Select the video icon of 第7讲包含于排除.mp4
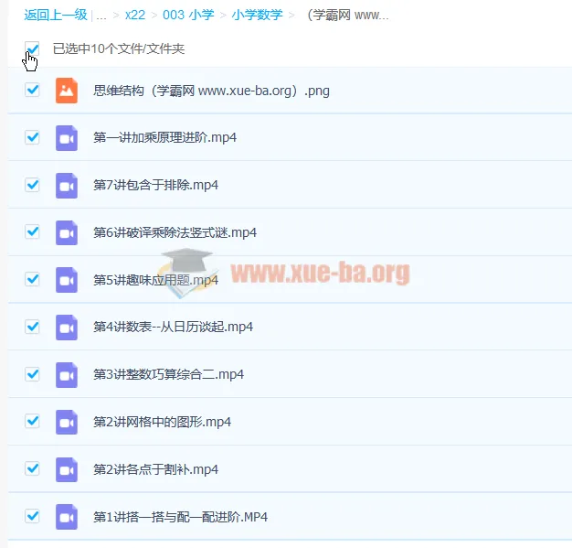 coord(66,185)
